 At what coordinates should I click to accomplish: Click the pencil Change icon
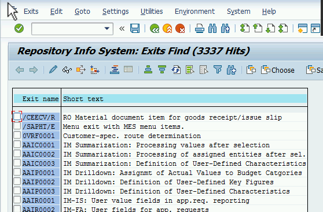click(x=53, y=70)
